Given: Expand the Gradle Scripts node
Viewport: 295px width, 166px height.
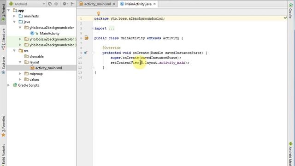Looking at the screenshot, I should click(9, 85).
